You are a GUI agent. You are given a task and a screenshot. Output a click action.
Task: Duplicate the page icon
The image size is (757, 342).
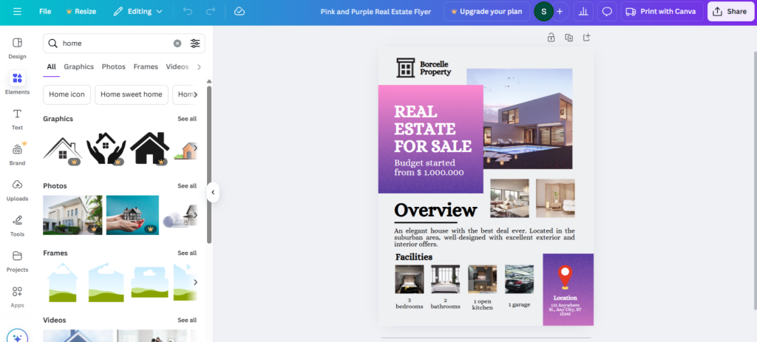click(x=568, y=38)
